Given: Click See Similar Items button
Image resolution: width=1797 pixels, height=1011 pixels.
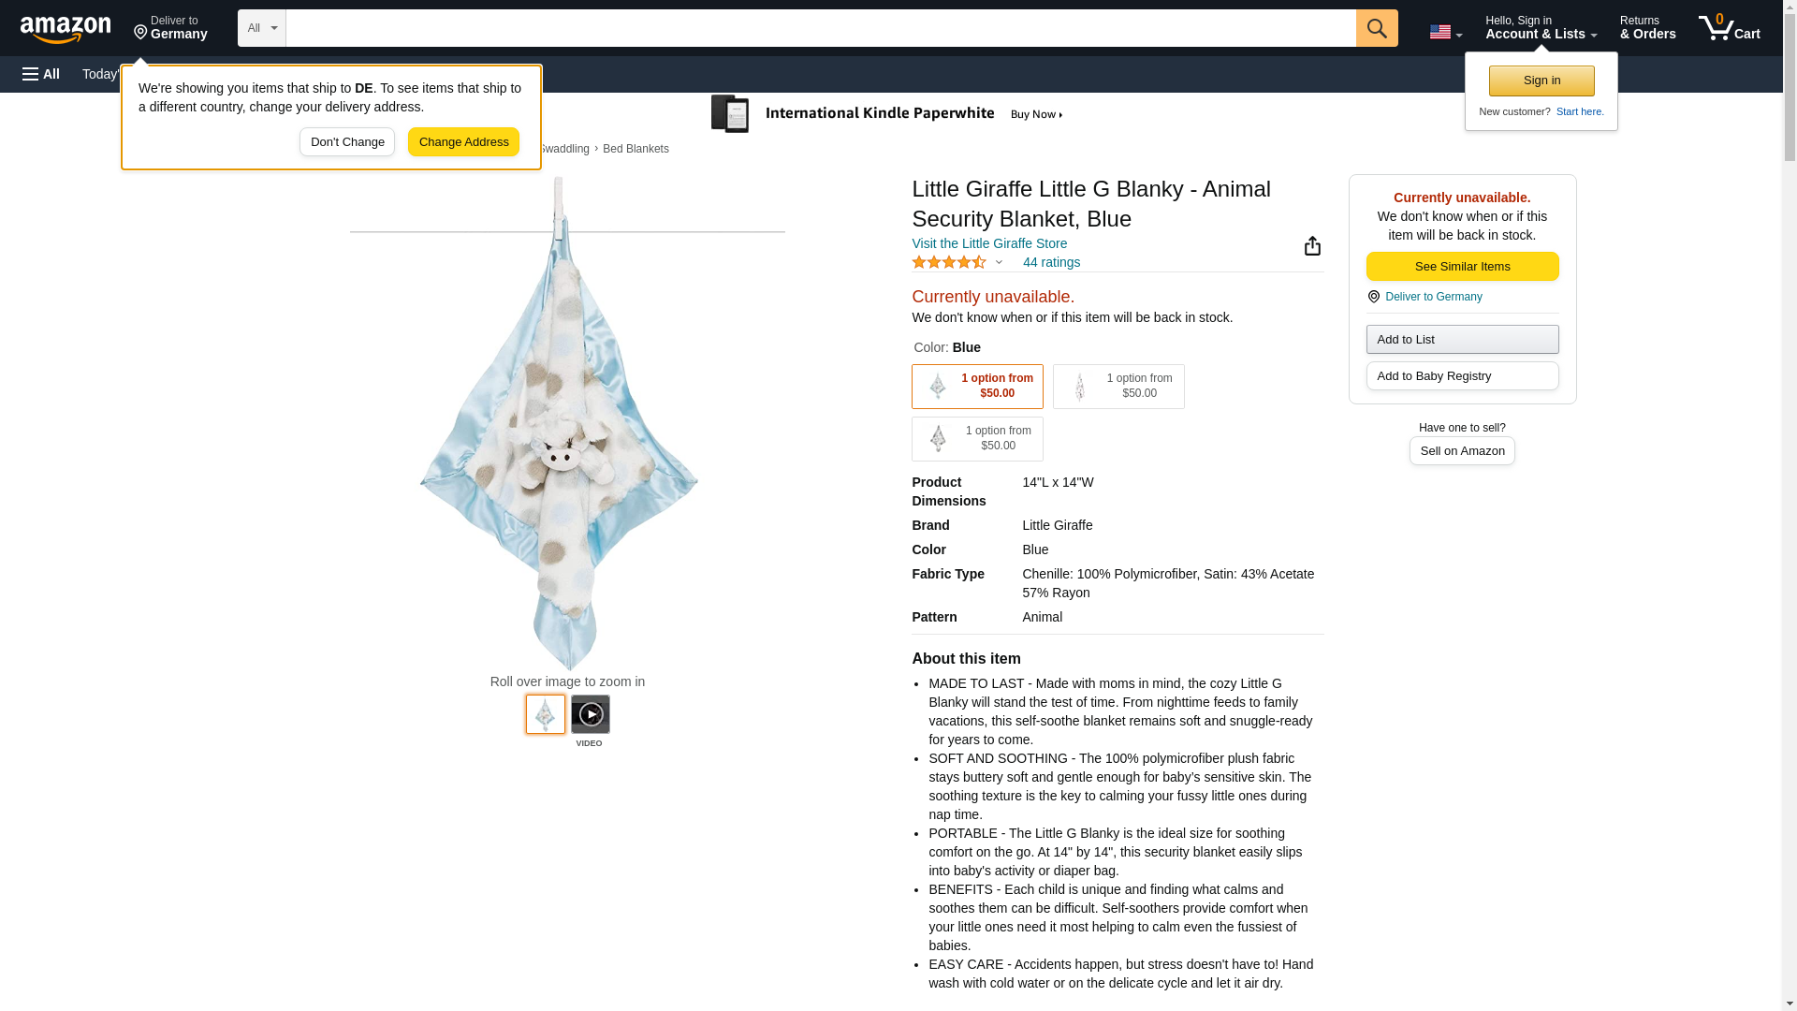Looking at the screenshot, I should point(1462,267).
